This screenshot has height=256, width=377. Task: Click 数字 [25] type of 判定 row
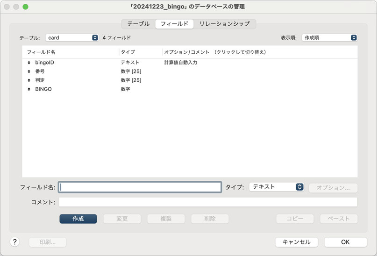(131, 80)
